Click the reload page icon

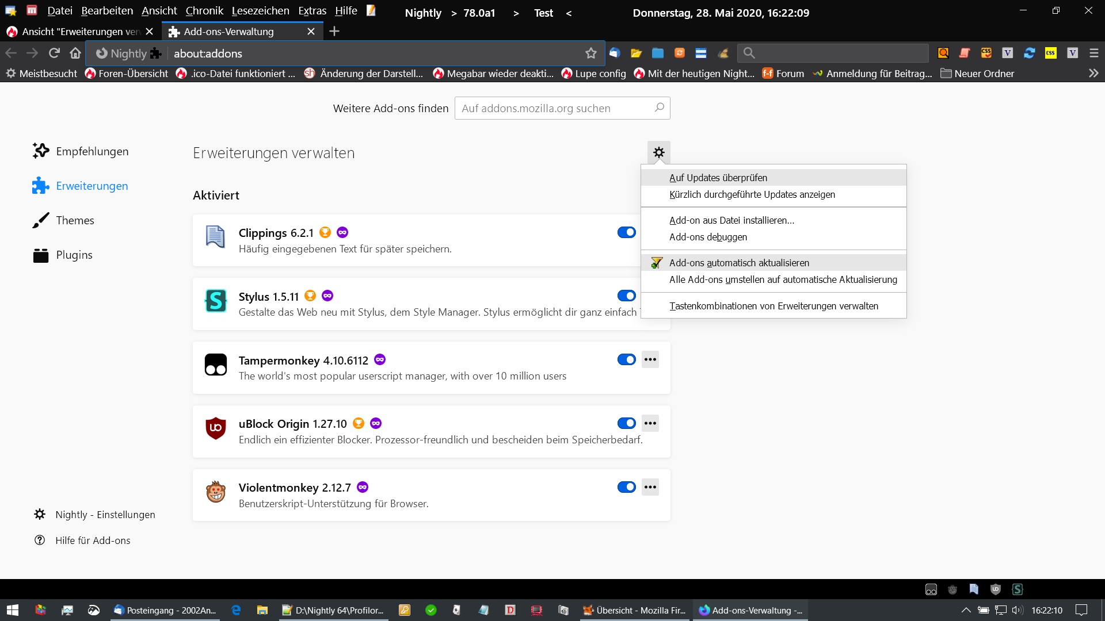pyautogui.click(x=54, y=53)
